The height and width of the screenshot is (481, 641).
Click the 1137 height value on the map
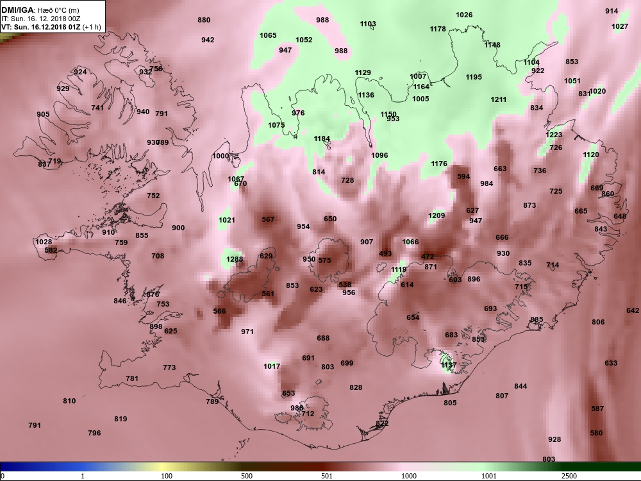[x=449, y=365]
